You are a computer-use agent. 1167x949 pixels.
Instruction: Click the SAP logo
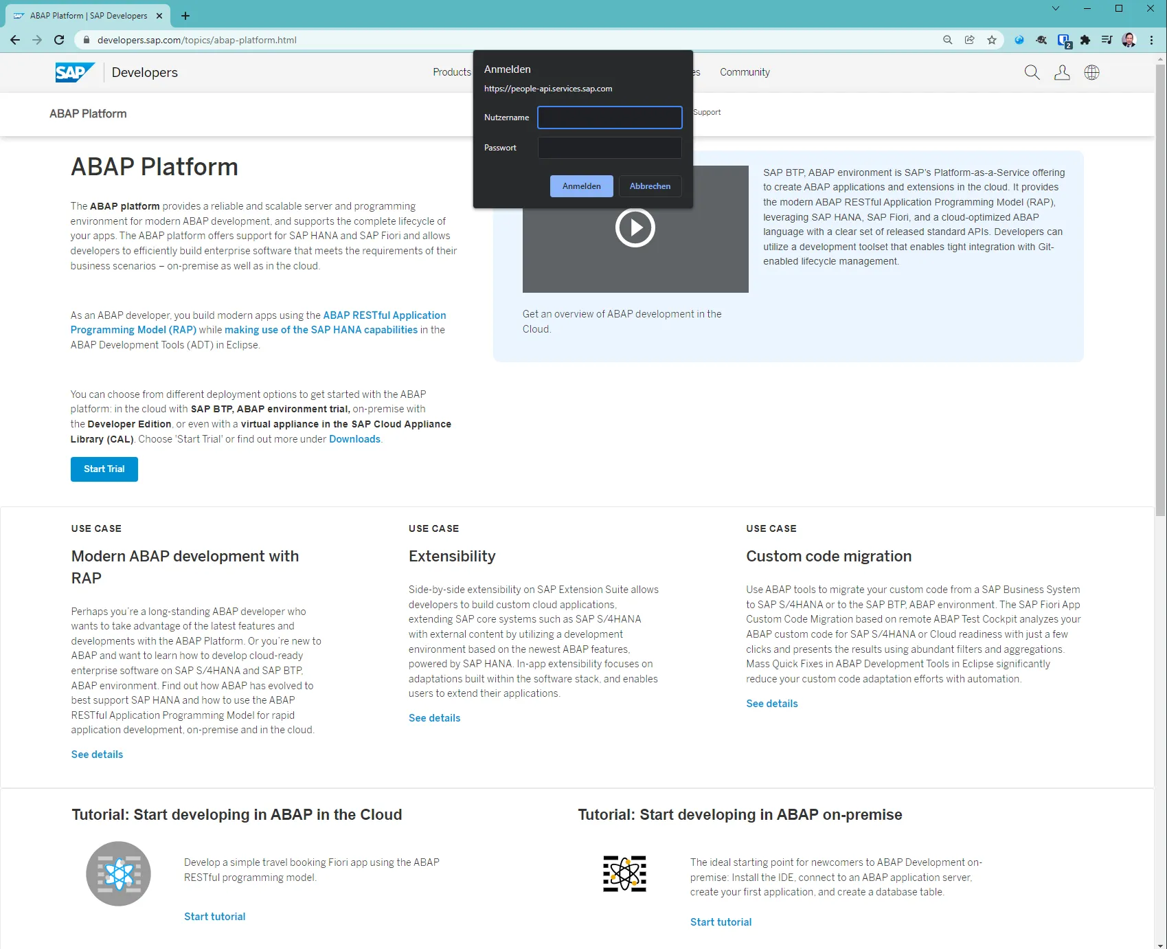[74, 72]
